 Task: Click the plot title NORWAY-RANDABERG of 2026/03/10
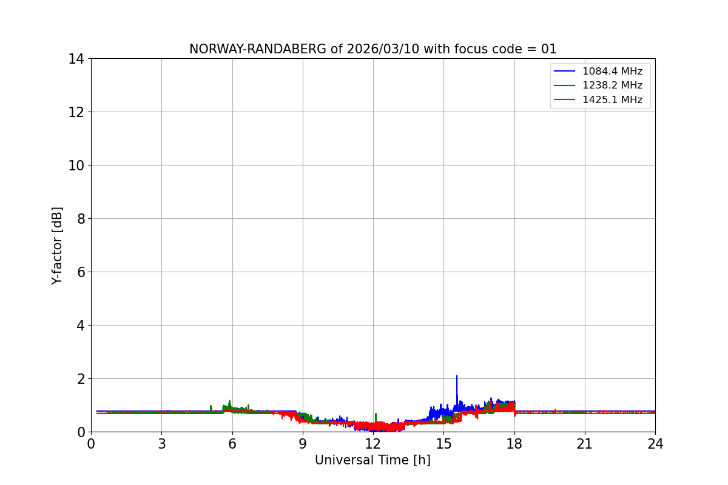372,49
